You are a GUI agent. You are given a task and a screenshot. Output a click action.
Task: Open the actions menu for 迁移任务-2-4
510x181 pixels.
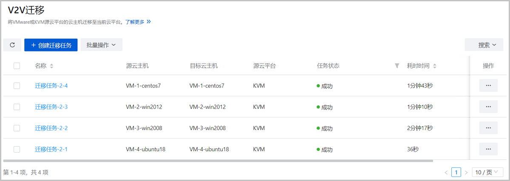click(x=488, y=85)
